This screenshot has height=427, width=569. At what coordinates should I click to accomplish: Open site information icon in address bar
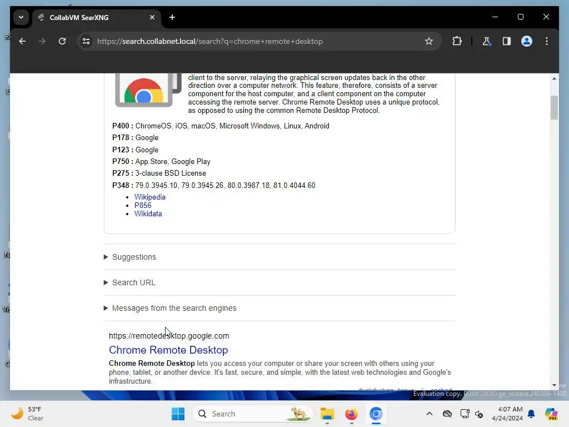[x=86, y=41]
